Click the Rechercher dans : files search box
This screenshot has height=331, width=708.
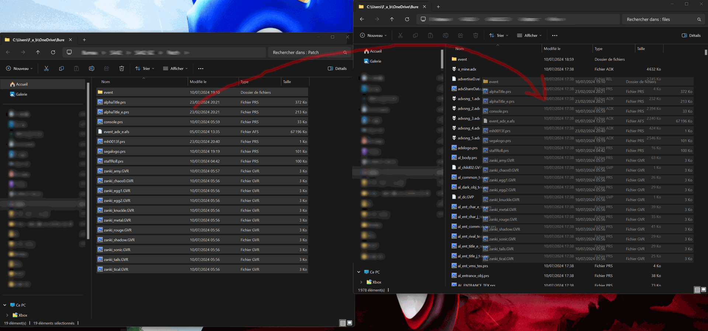click(x=660, y=19)
